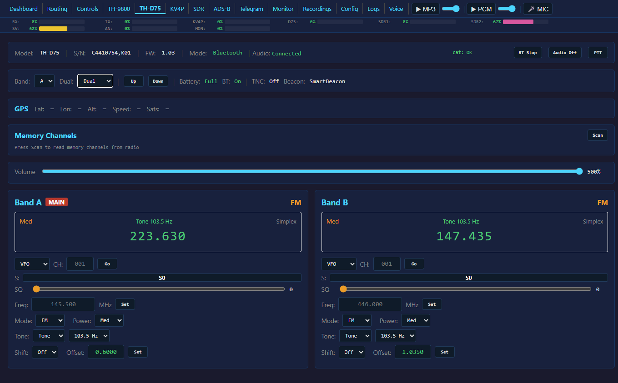The height and width of the screenshot is (383, 618).
Task: Switch to the SDR tab
Action: click(x=199, y=9)
